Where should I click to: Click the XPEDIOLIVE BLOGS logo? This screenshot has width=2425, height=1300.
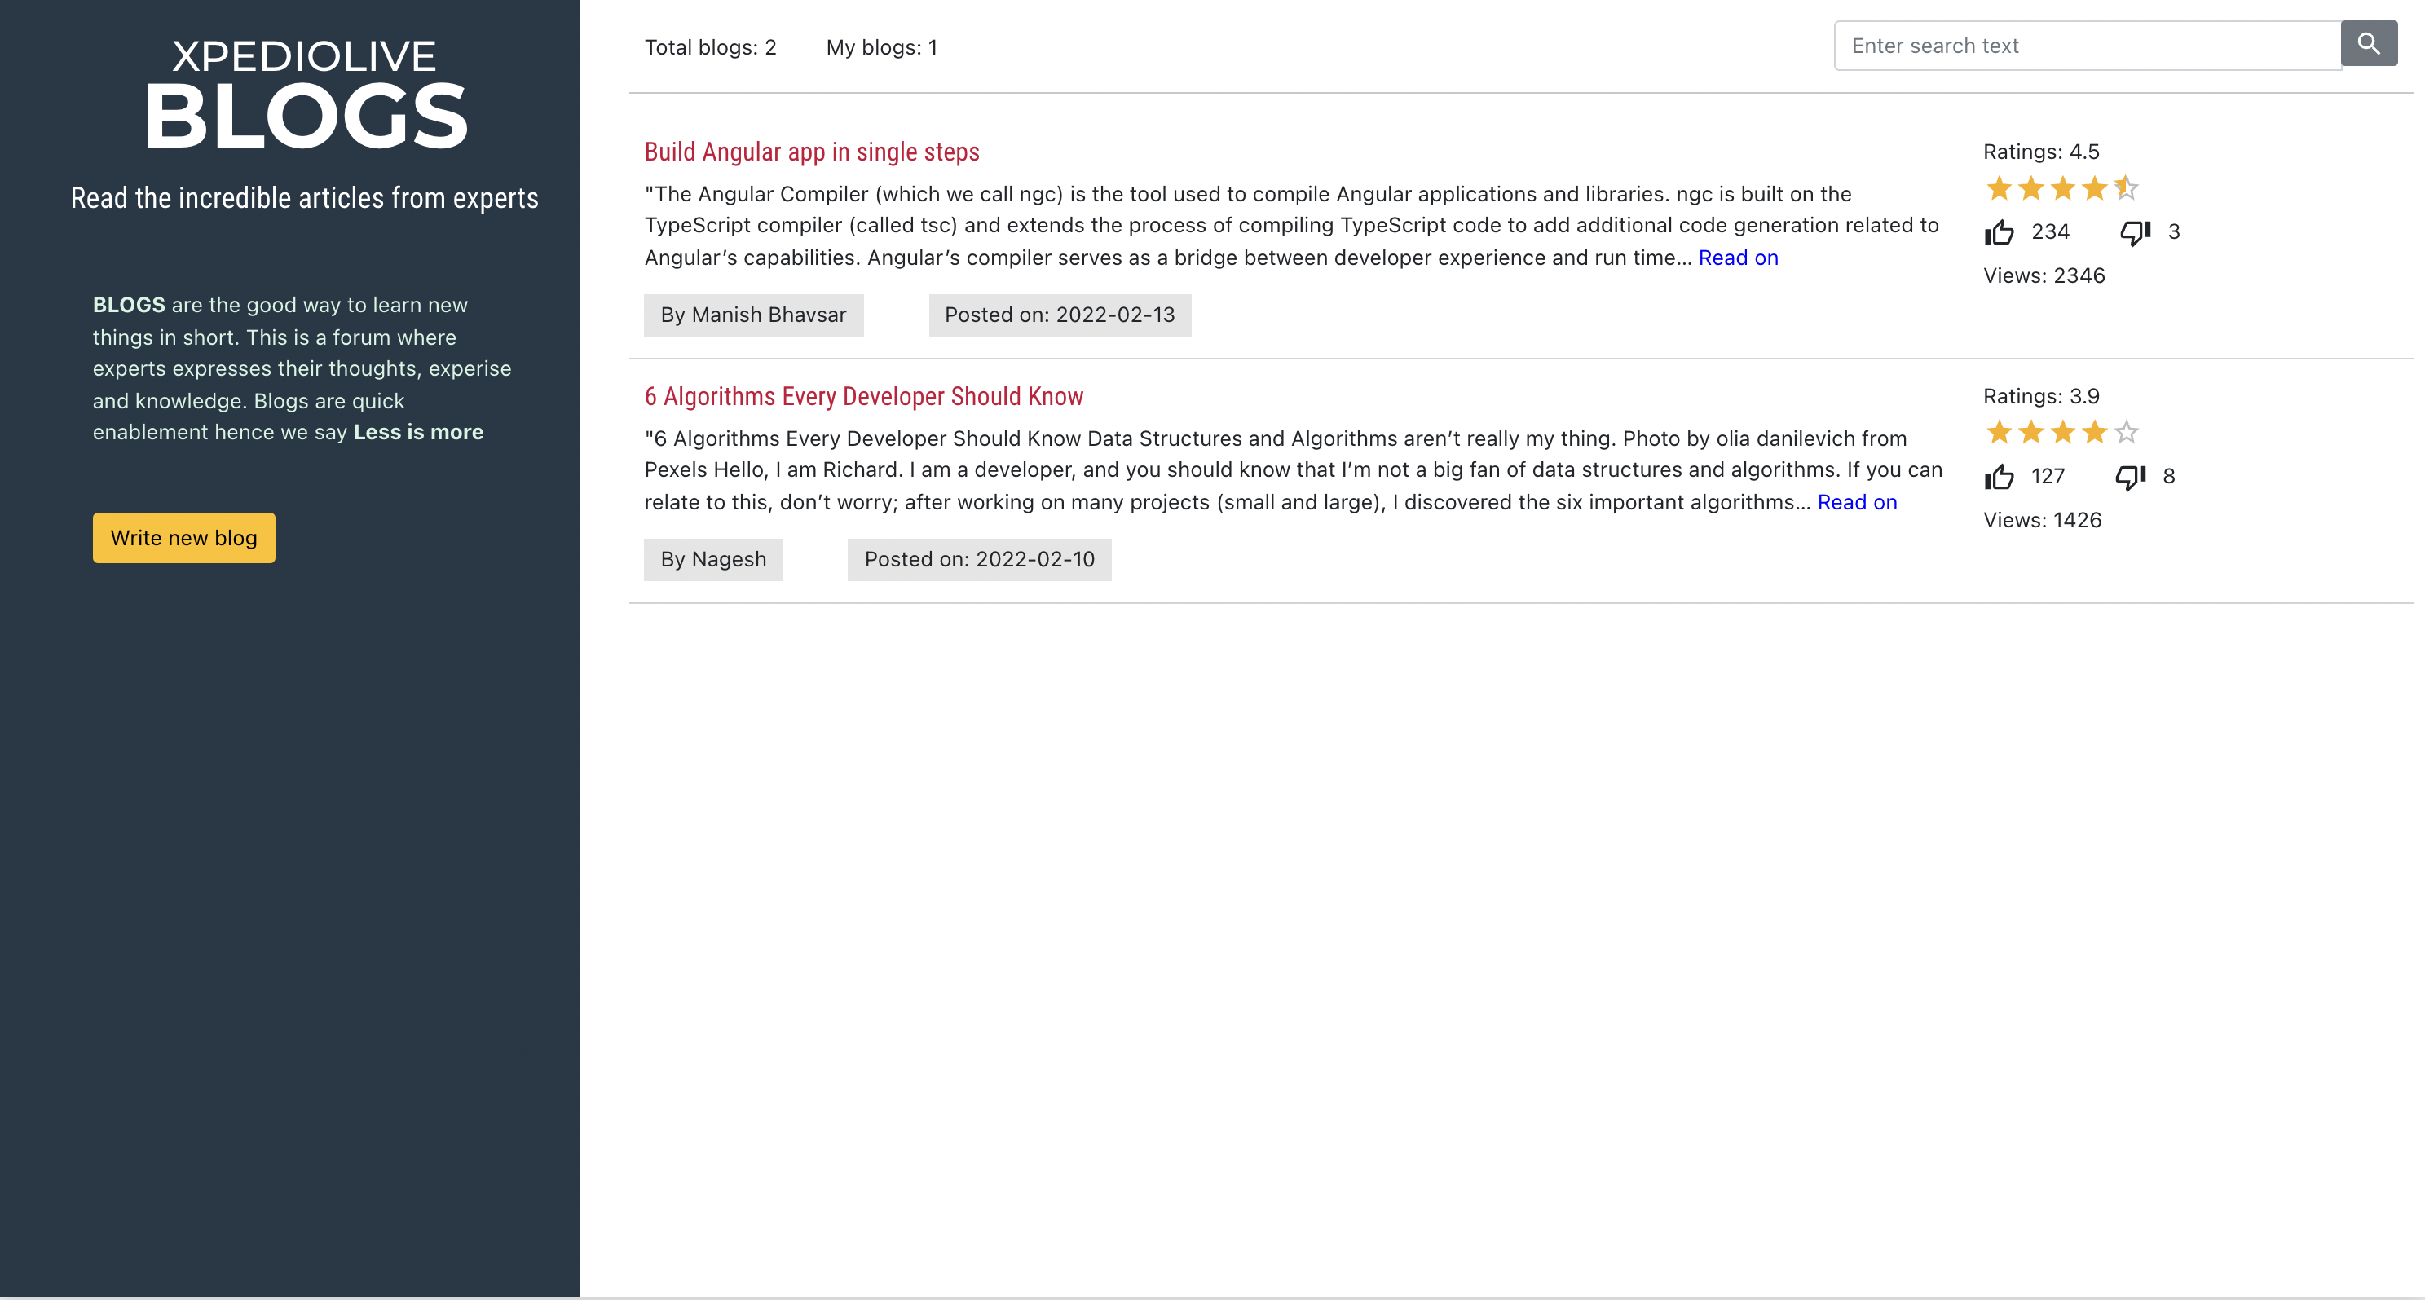point(304,94)
